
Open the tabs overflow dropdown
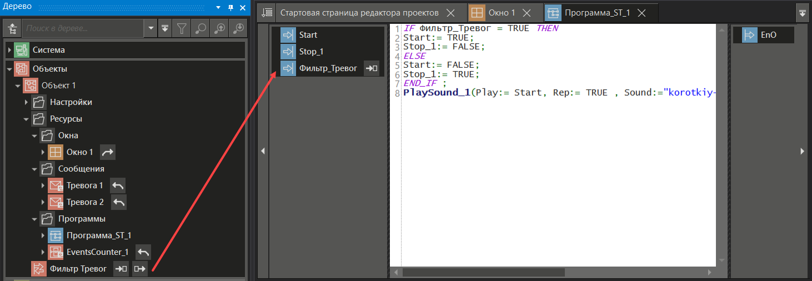(802, 13)
